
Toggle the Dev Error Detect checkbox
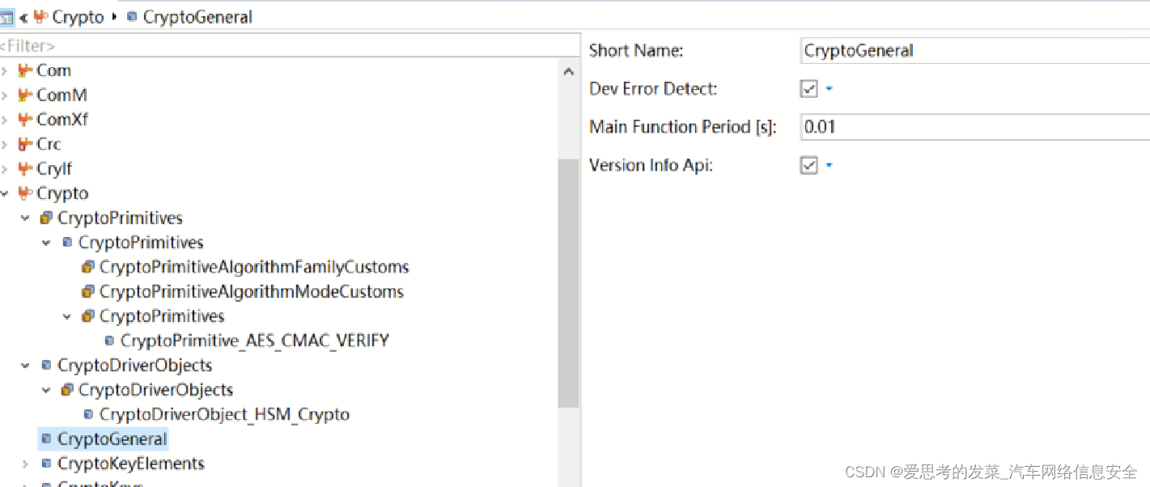808,88
